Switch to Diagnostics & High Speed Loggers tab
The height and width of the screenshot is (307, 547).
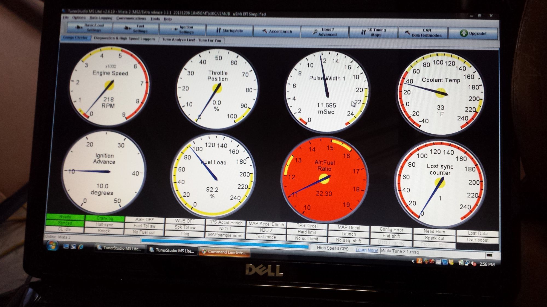(x=125, y=39)
